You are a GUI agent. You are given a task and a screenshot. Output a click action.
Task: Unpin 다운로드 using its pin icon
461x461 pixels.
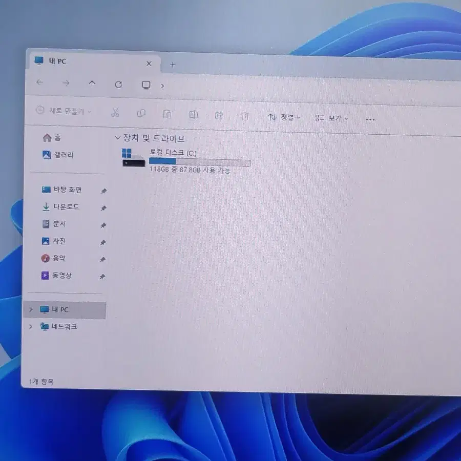pyautogui.click(x=103, y=208)
